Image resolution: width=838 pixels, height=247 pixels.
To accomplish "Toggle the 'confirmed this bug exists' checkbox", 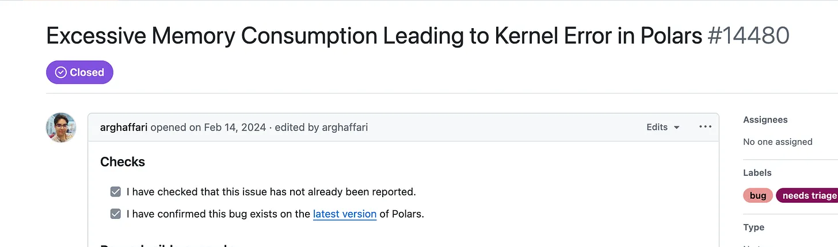I will (116, 214).
